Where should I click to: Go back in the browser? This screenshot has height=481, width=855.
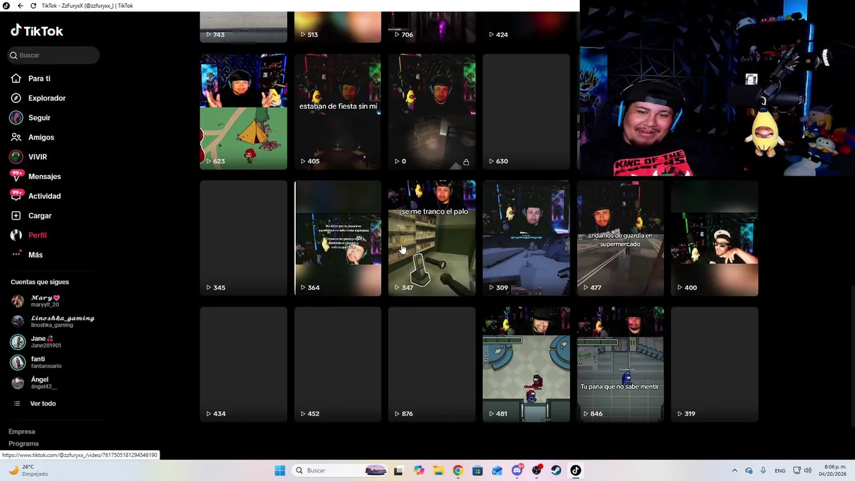pyautogui.click(x=21, y=5)
